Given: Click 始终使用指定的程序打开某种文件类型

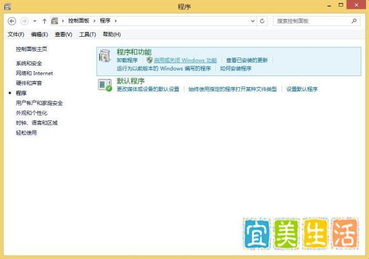Looking at the screenshot, I should (x=232, y=89).
